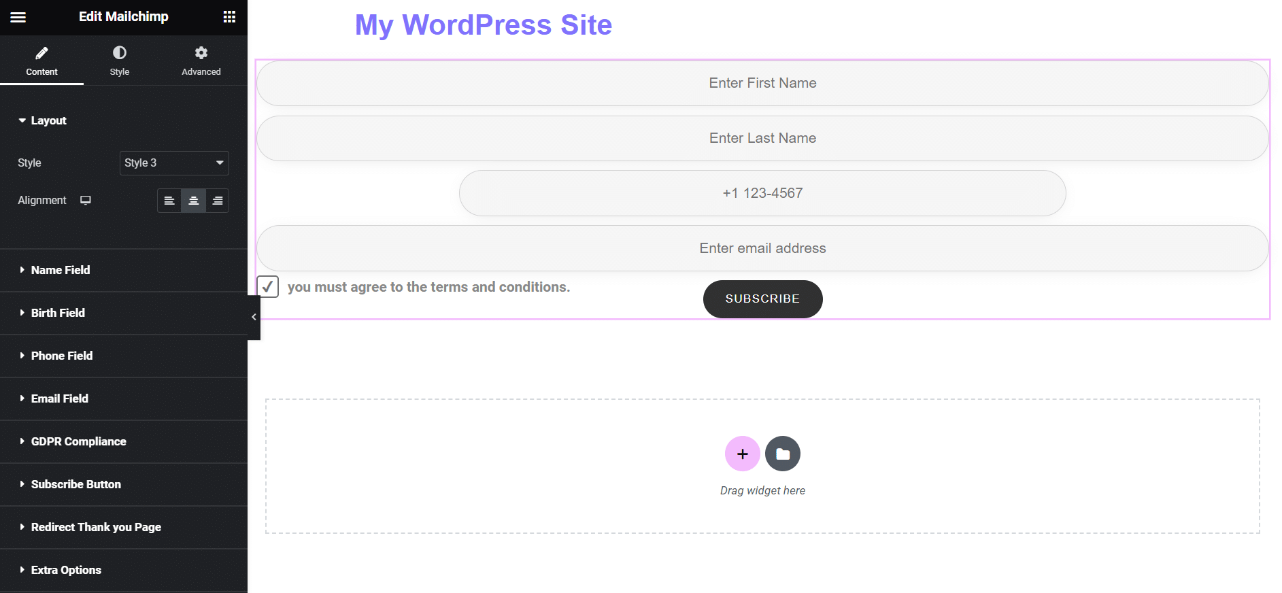
Task: Toggle the terms and conditions checkbox
Action: pyautogui.click(x=268, y=287)
